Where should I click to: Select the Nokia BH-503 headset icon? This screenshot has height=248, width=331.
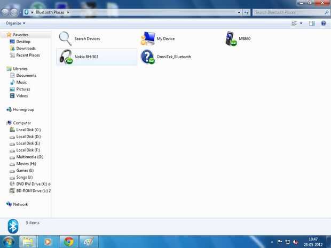pyautogui.click(x=66, y=57)
